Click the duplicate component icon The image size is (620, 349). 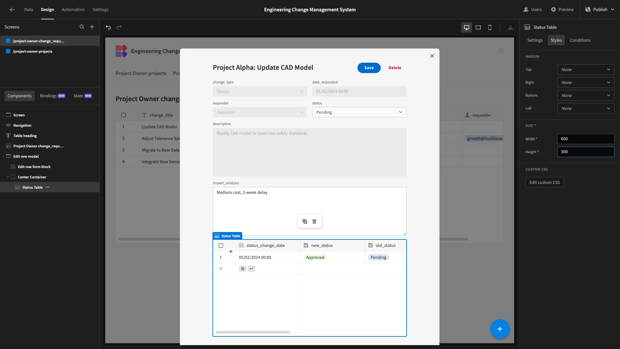tap(305, 221)
